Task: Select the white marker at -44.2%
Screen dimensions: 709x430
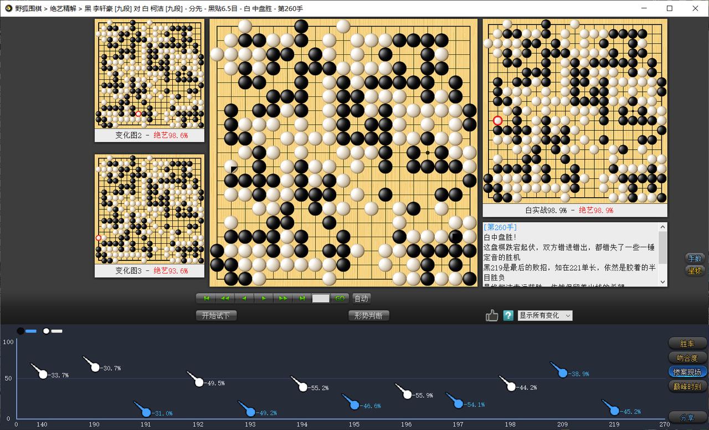Action: tap(511, 386)
